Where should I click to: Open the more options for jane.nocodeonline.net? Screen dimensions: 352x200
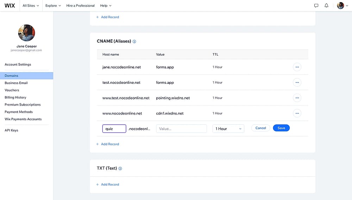pyautogui.click(x=297, y=67)
